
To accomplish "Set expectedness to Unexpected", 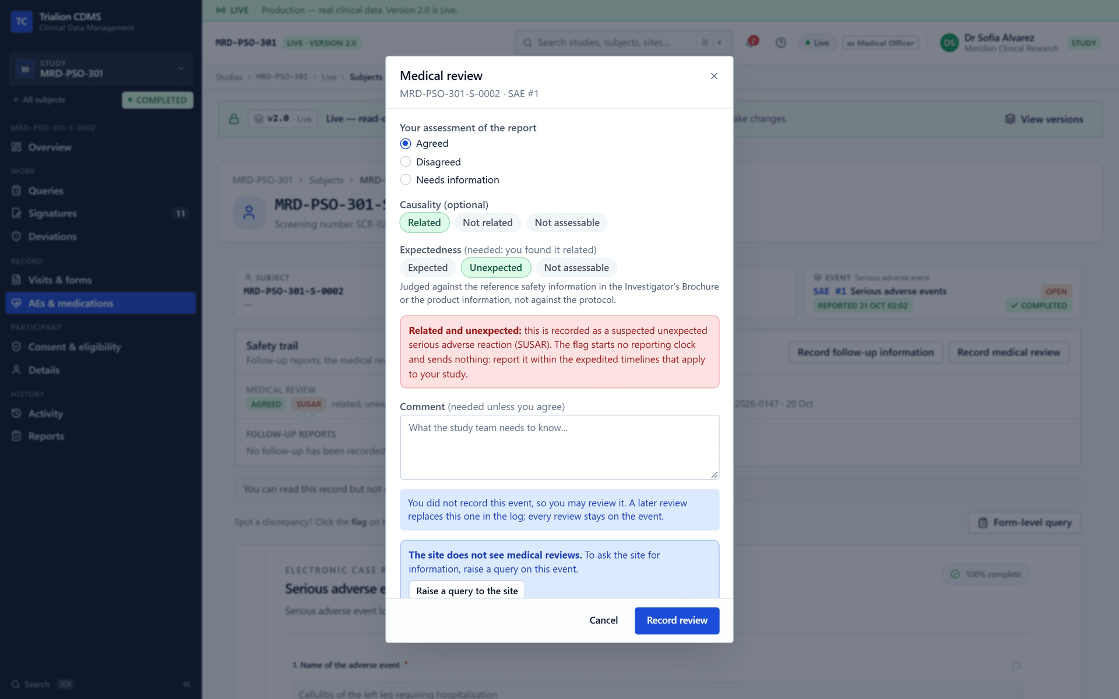I will tap(496, 268).
